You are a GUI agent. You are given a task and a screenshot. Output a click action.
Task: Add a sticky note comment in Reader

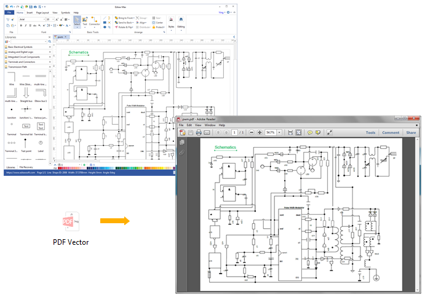pyautogui.click(x=310, y=132)
